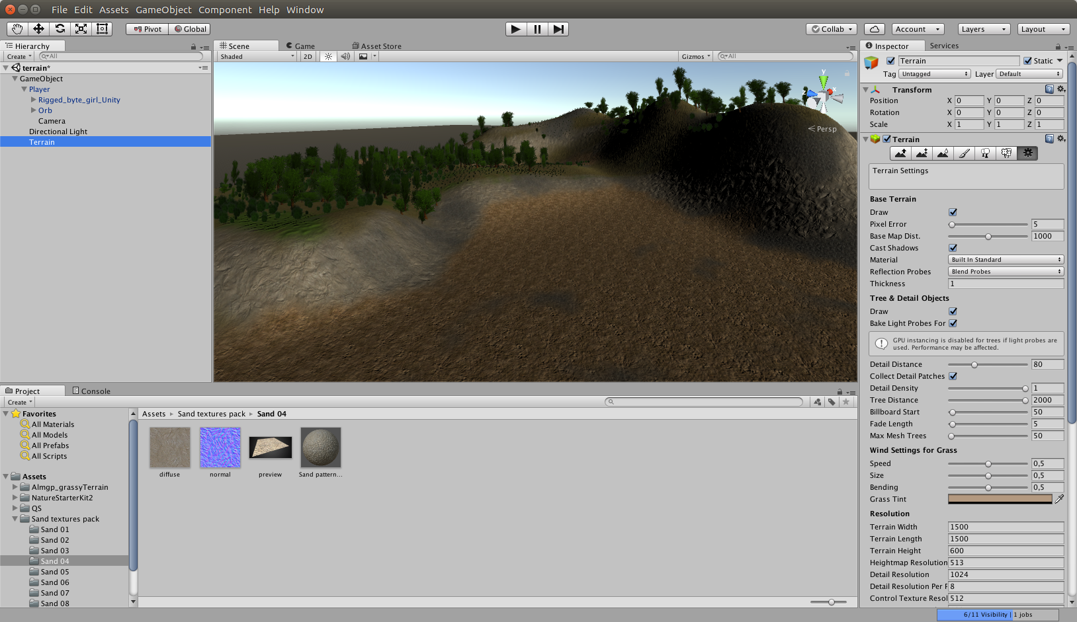Click the Grass Tint color swatch
The image size is (1077, 622).
[x=1000, y=499]
